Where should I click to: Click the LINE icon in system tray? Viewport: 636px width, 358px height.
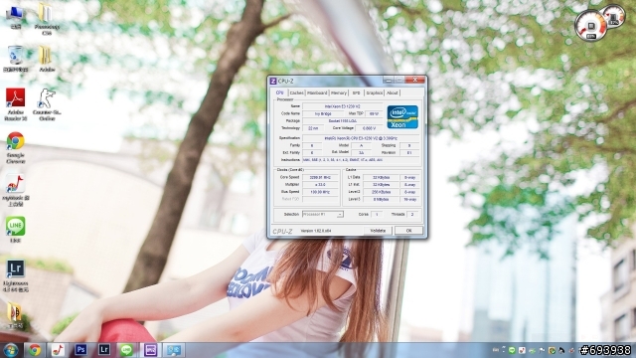click(512, 350)
